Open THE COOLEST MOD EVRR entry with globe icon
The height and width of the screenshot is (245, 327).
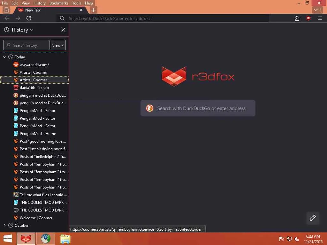pos(34,210)
